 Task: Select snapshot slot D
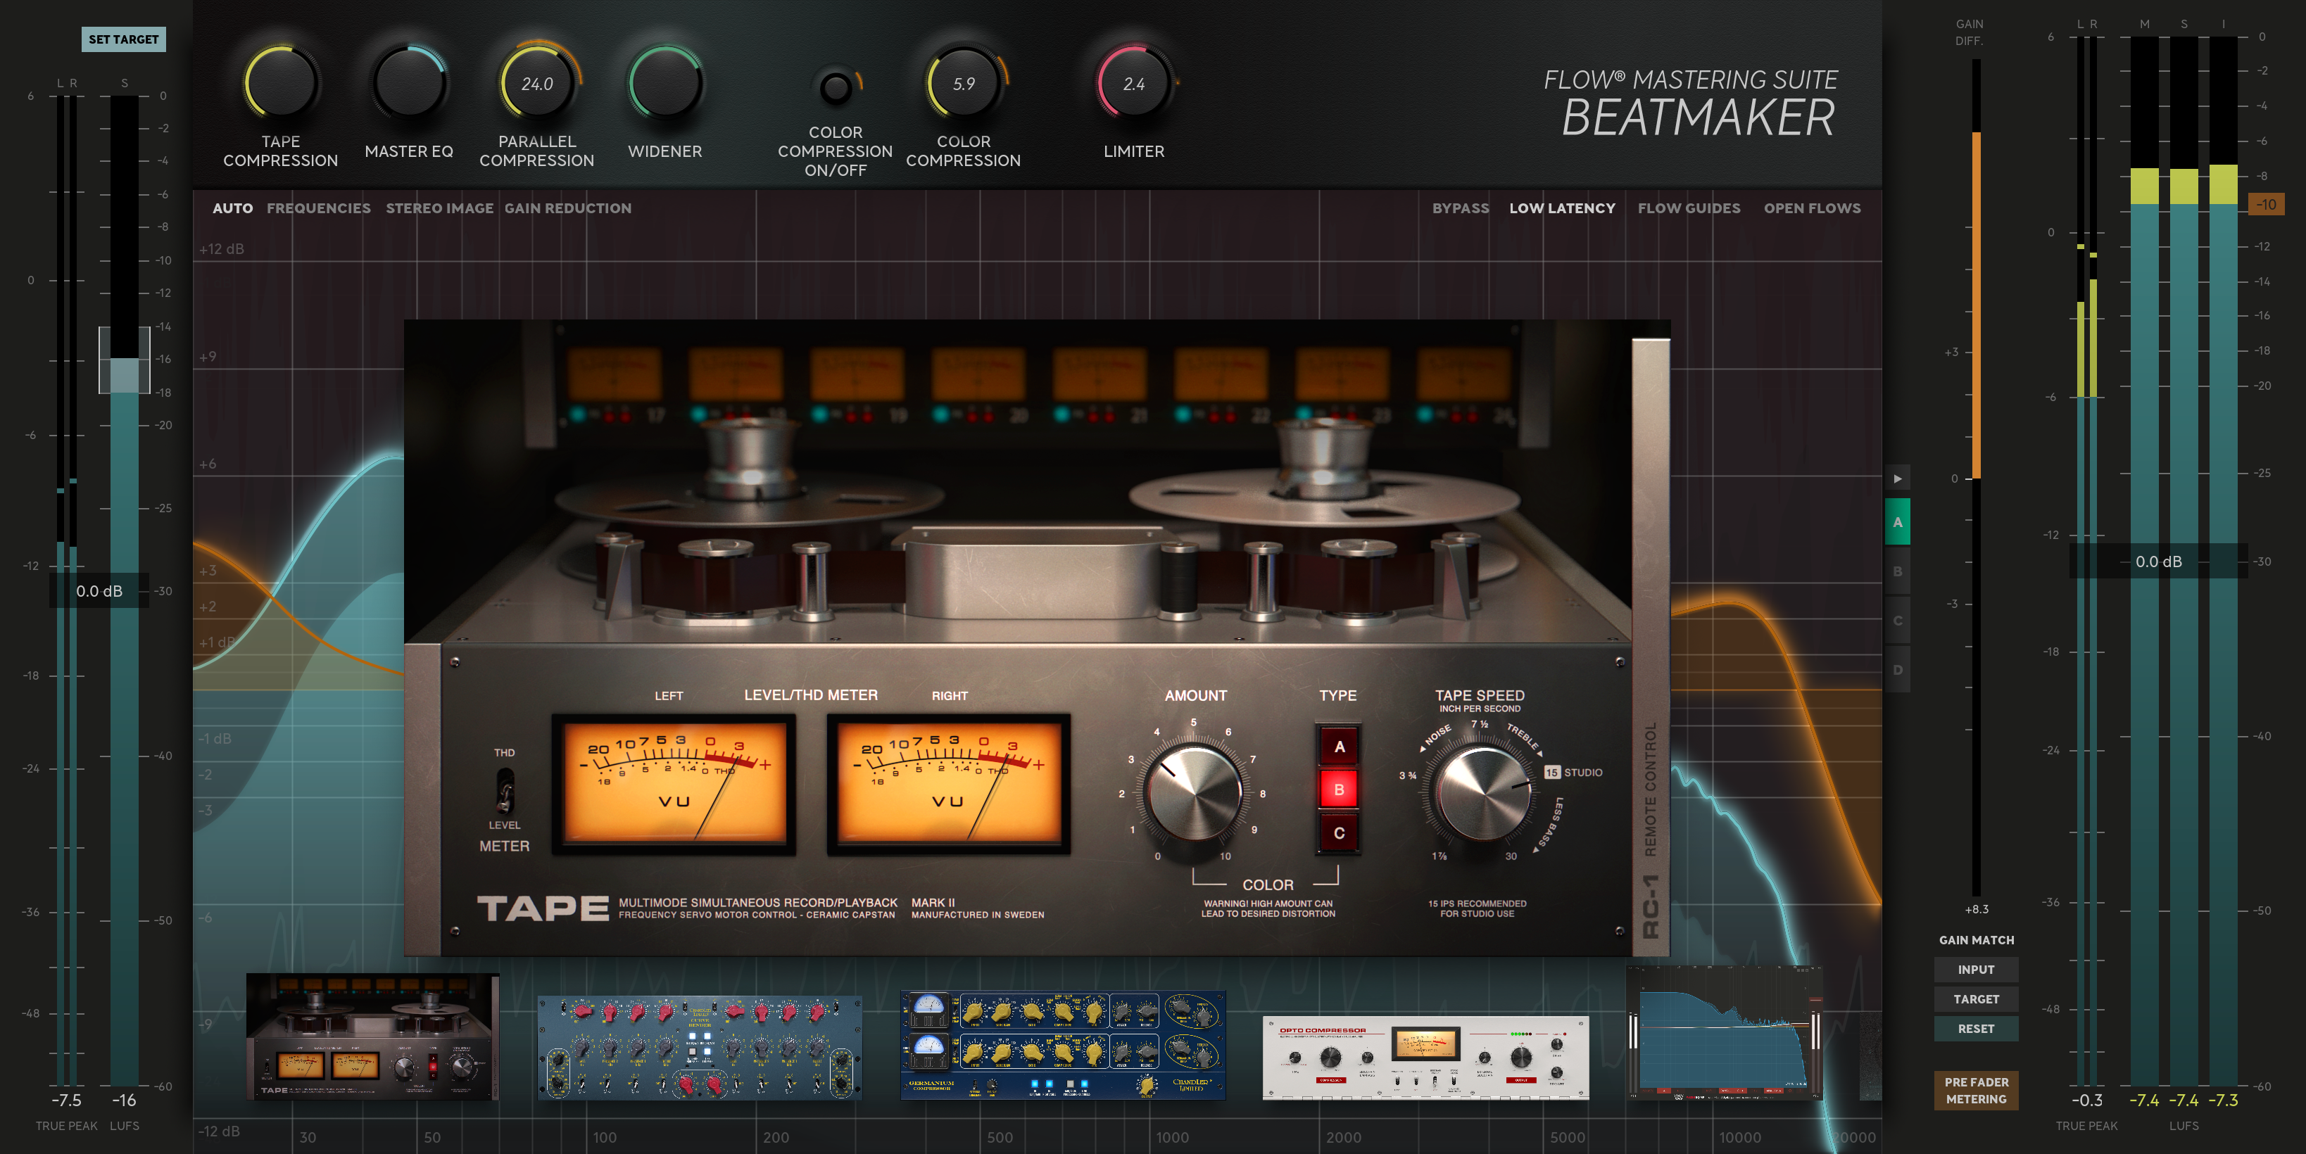[1897, 670]
